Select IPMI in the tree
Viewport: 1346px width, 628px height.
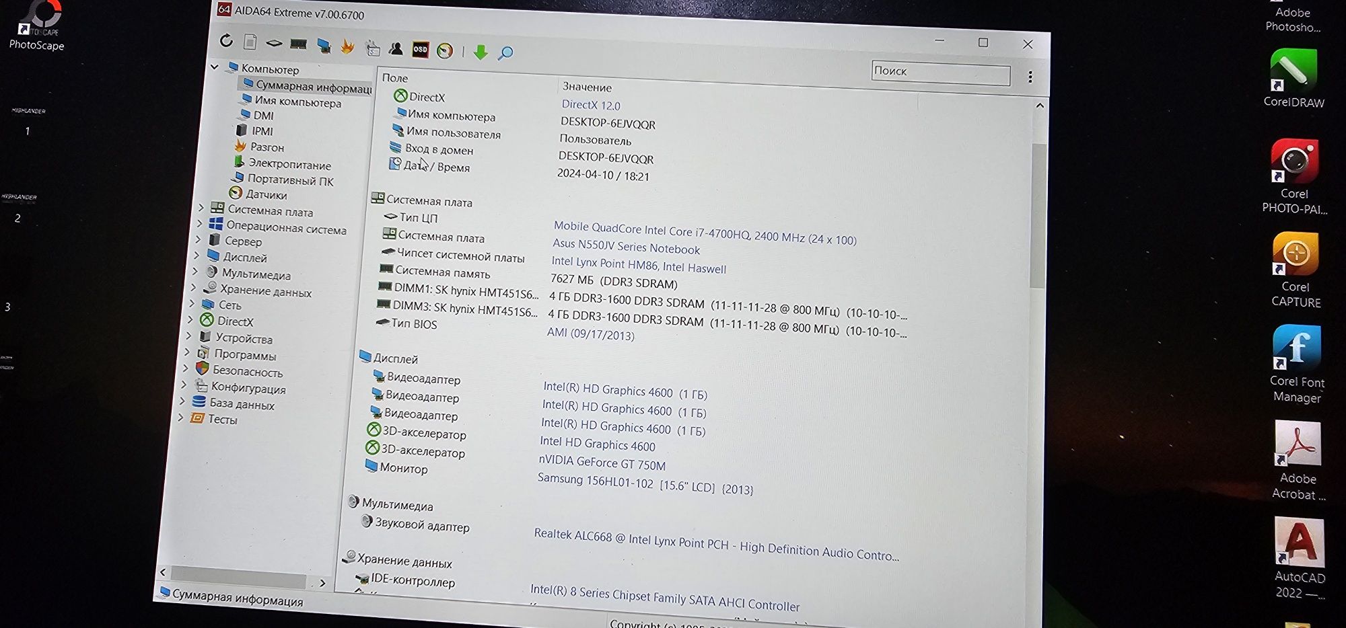[255, 130]
